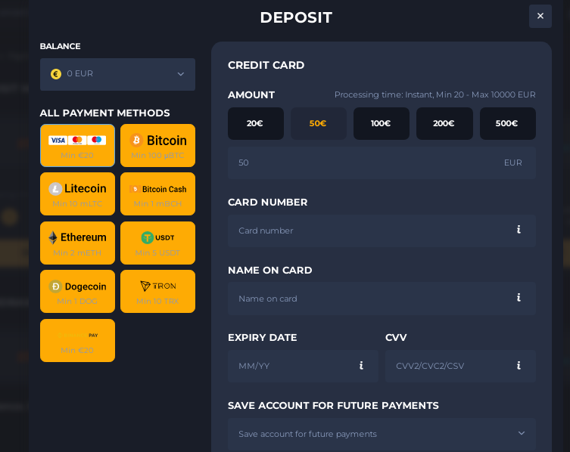
Task: Select TRON payment method
Action: pos(157,291)
